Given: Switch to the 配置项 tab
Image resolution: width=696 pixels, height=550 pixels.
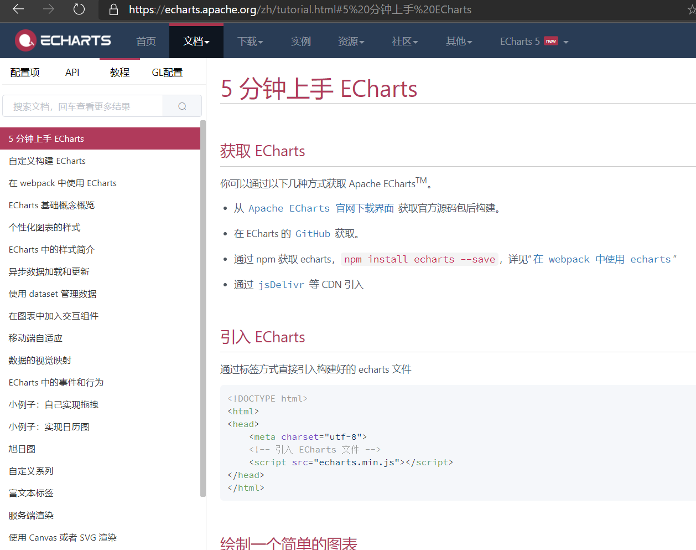Looking at the screenshot, I should [x=25, y=73].
